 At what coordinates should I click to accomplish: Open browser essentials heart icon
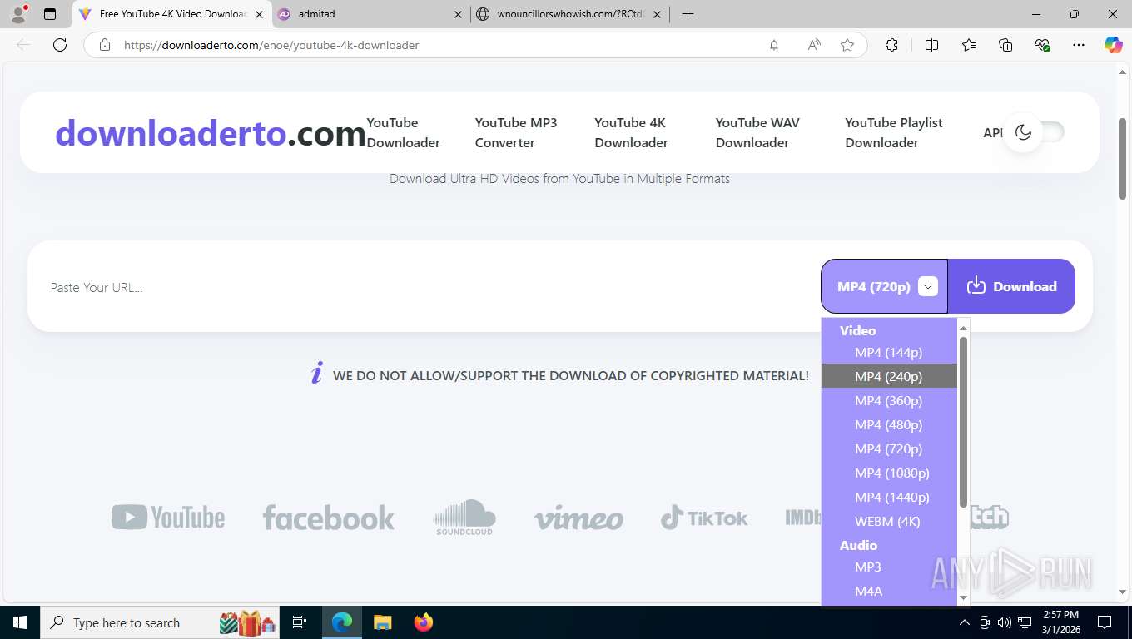(1042, 45)
